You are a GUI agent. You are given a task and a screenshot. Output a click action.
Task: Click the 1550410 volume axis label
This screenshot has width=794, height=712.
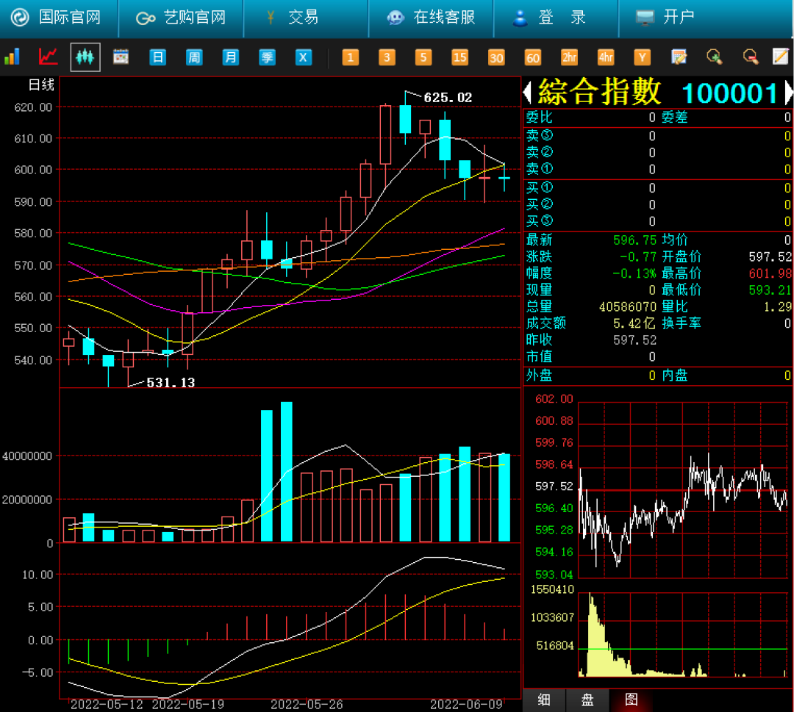(x=552, y=589)
